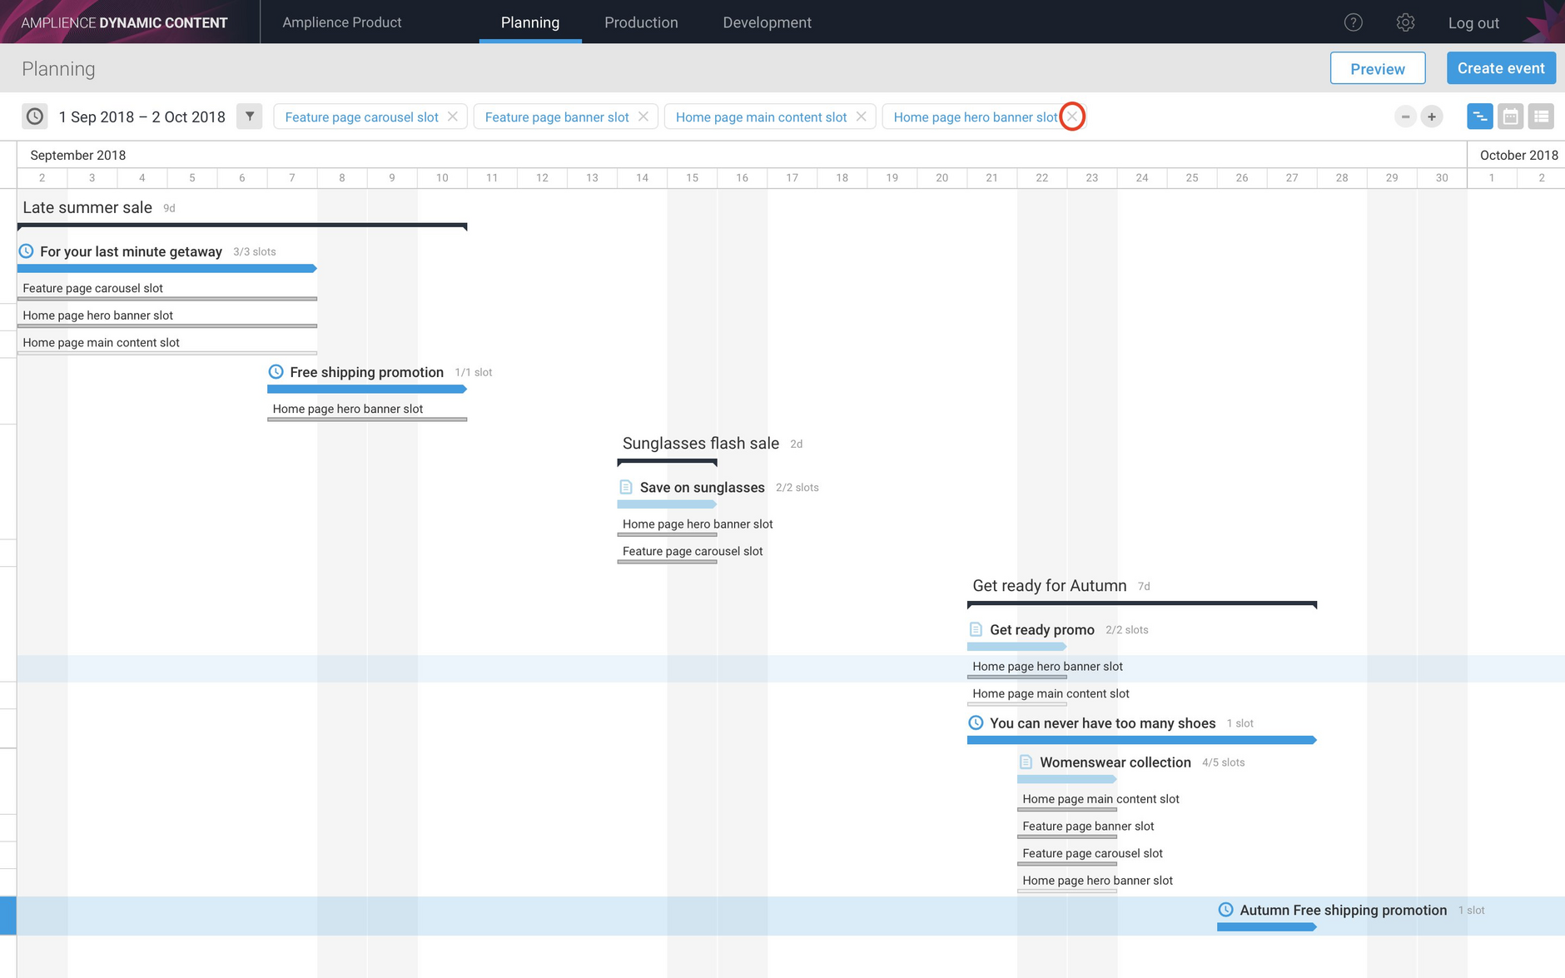Switch to the Development tab
Viewport: 1565px width, 978px height.
(x=767, y=22)
